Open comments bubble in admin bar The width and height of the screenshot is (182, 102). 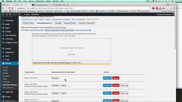tap(20, 14)
